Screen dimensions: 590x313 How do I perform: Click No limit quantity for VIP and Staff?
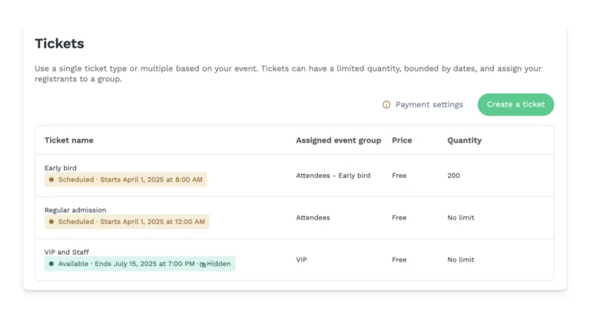[461, 259]
